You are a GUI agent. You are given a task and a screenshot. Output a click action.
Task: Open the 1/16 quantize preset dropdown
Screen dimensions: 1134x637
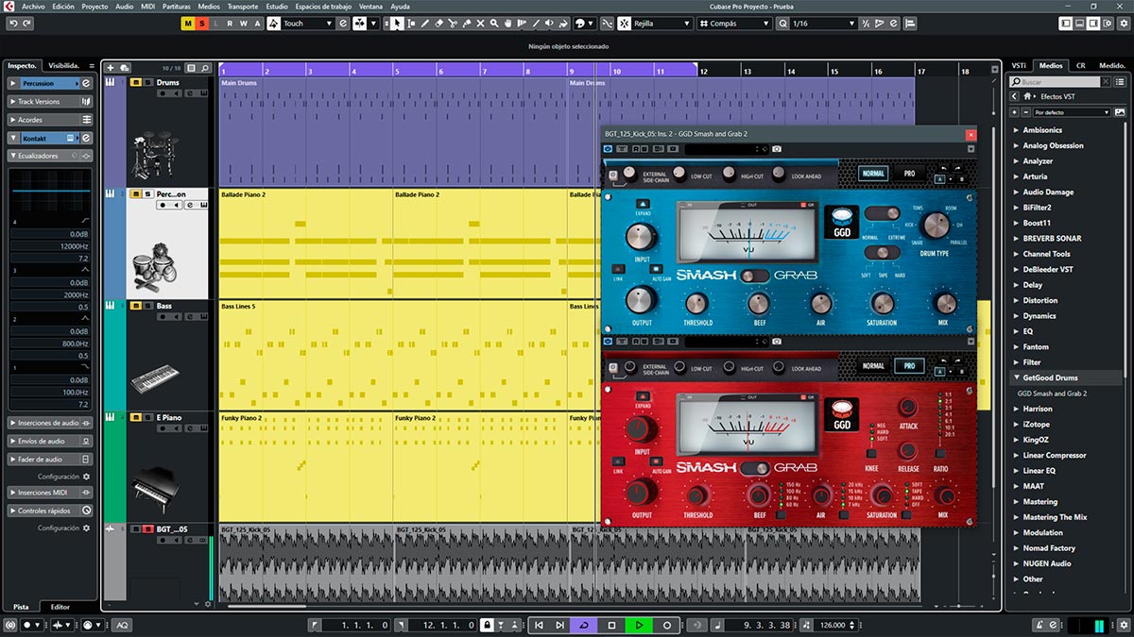coord(823,23)
